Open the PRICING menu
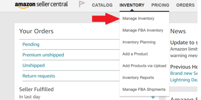This screenshot has width=201, height=100. pos(160,5)
